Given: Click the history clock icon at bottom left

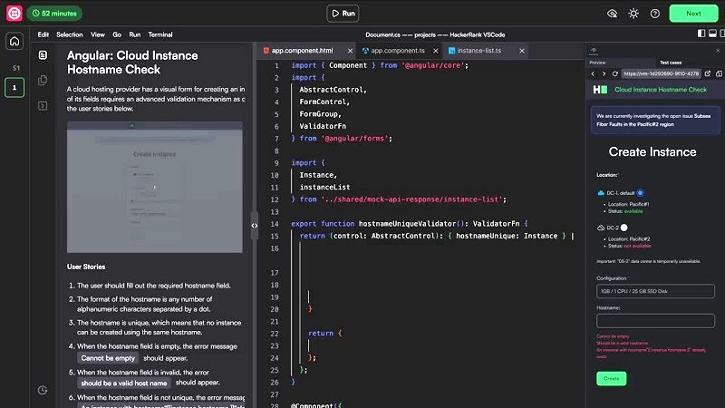Looking at the screenshot, I should pos(43,390).
